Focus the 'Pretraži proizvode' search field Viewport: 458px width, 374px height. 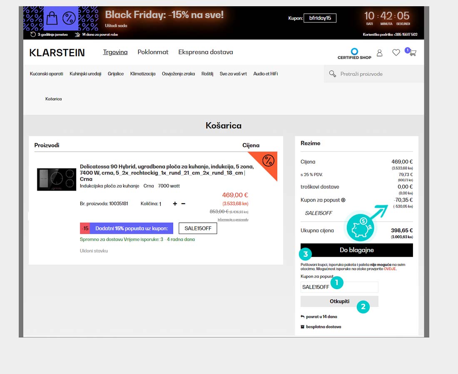[373, 74]
